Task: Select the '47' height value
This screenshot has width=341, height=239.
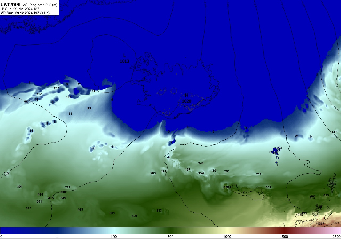Action: (x=169, y=157)
